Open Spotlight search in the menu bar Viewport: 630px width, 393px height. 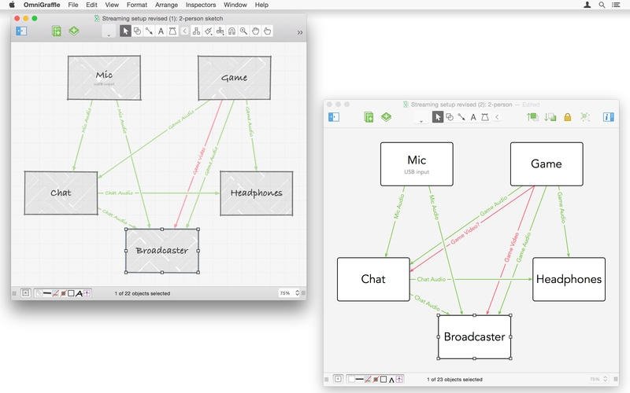pyautogui.click(x=602, y=5)
